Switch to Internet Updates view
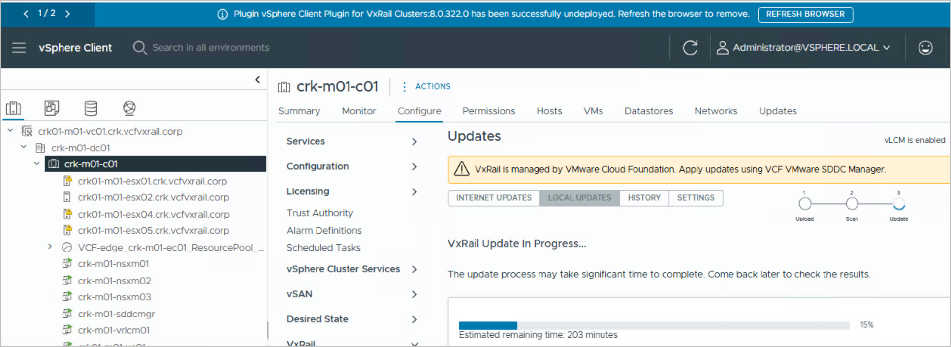The width and height of the screenshot is (951, 347). pyautogui.click(x=493, y=198)
